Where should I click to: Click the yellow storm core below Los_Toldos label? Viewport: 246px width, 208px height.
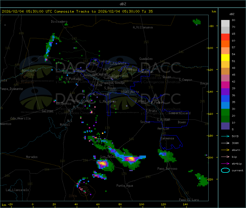(x=102, y=163)
